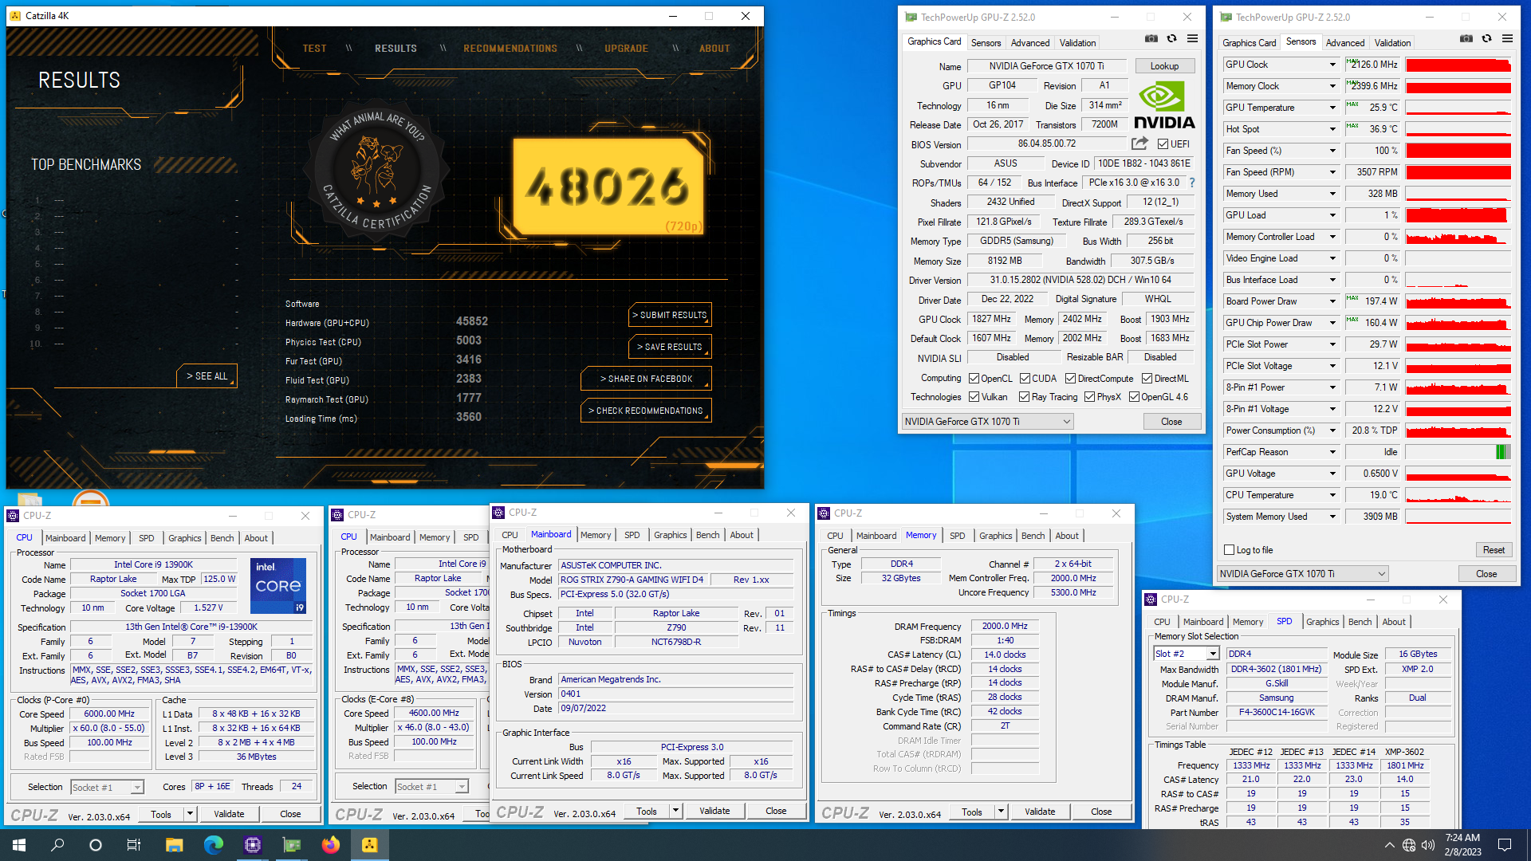This screenshot has height=861, width=1531.
Task: Toggle the UEFI checkbox in GPU-Z
Action: click(1163, 144)
